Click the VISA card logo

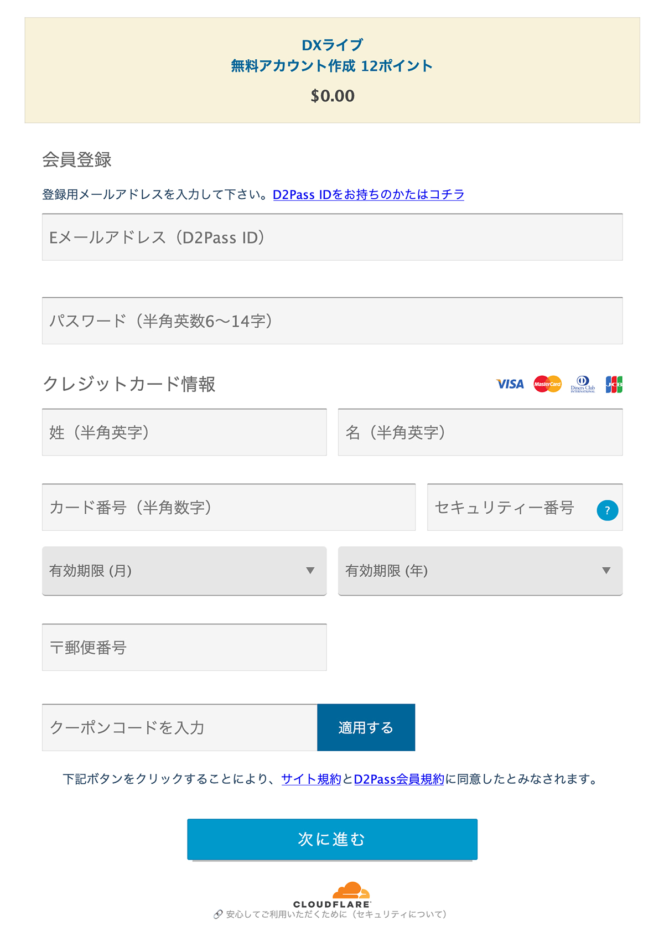coord(510,384)
